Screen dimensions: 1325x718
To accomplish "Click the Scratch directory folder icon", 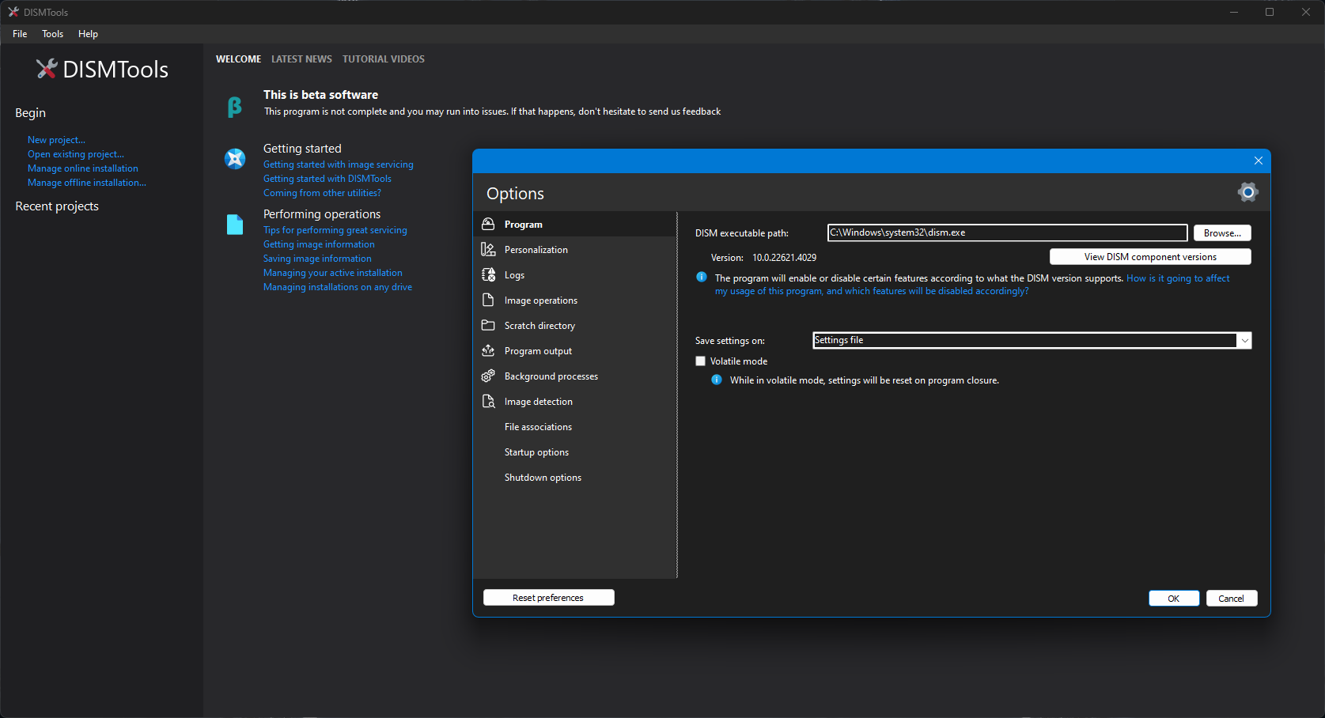I will 488,325.
